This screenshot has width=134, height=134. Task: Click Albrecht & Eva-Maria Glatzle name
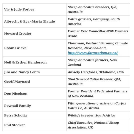click(29, 21)
